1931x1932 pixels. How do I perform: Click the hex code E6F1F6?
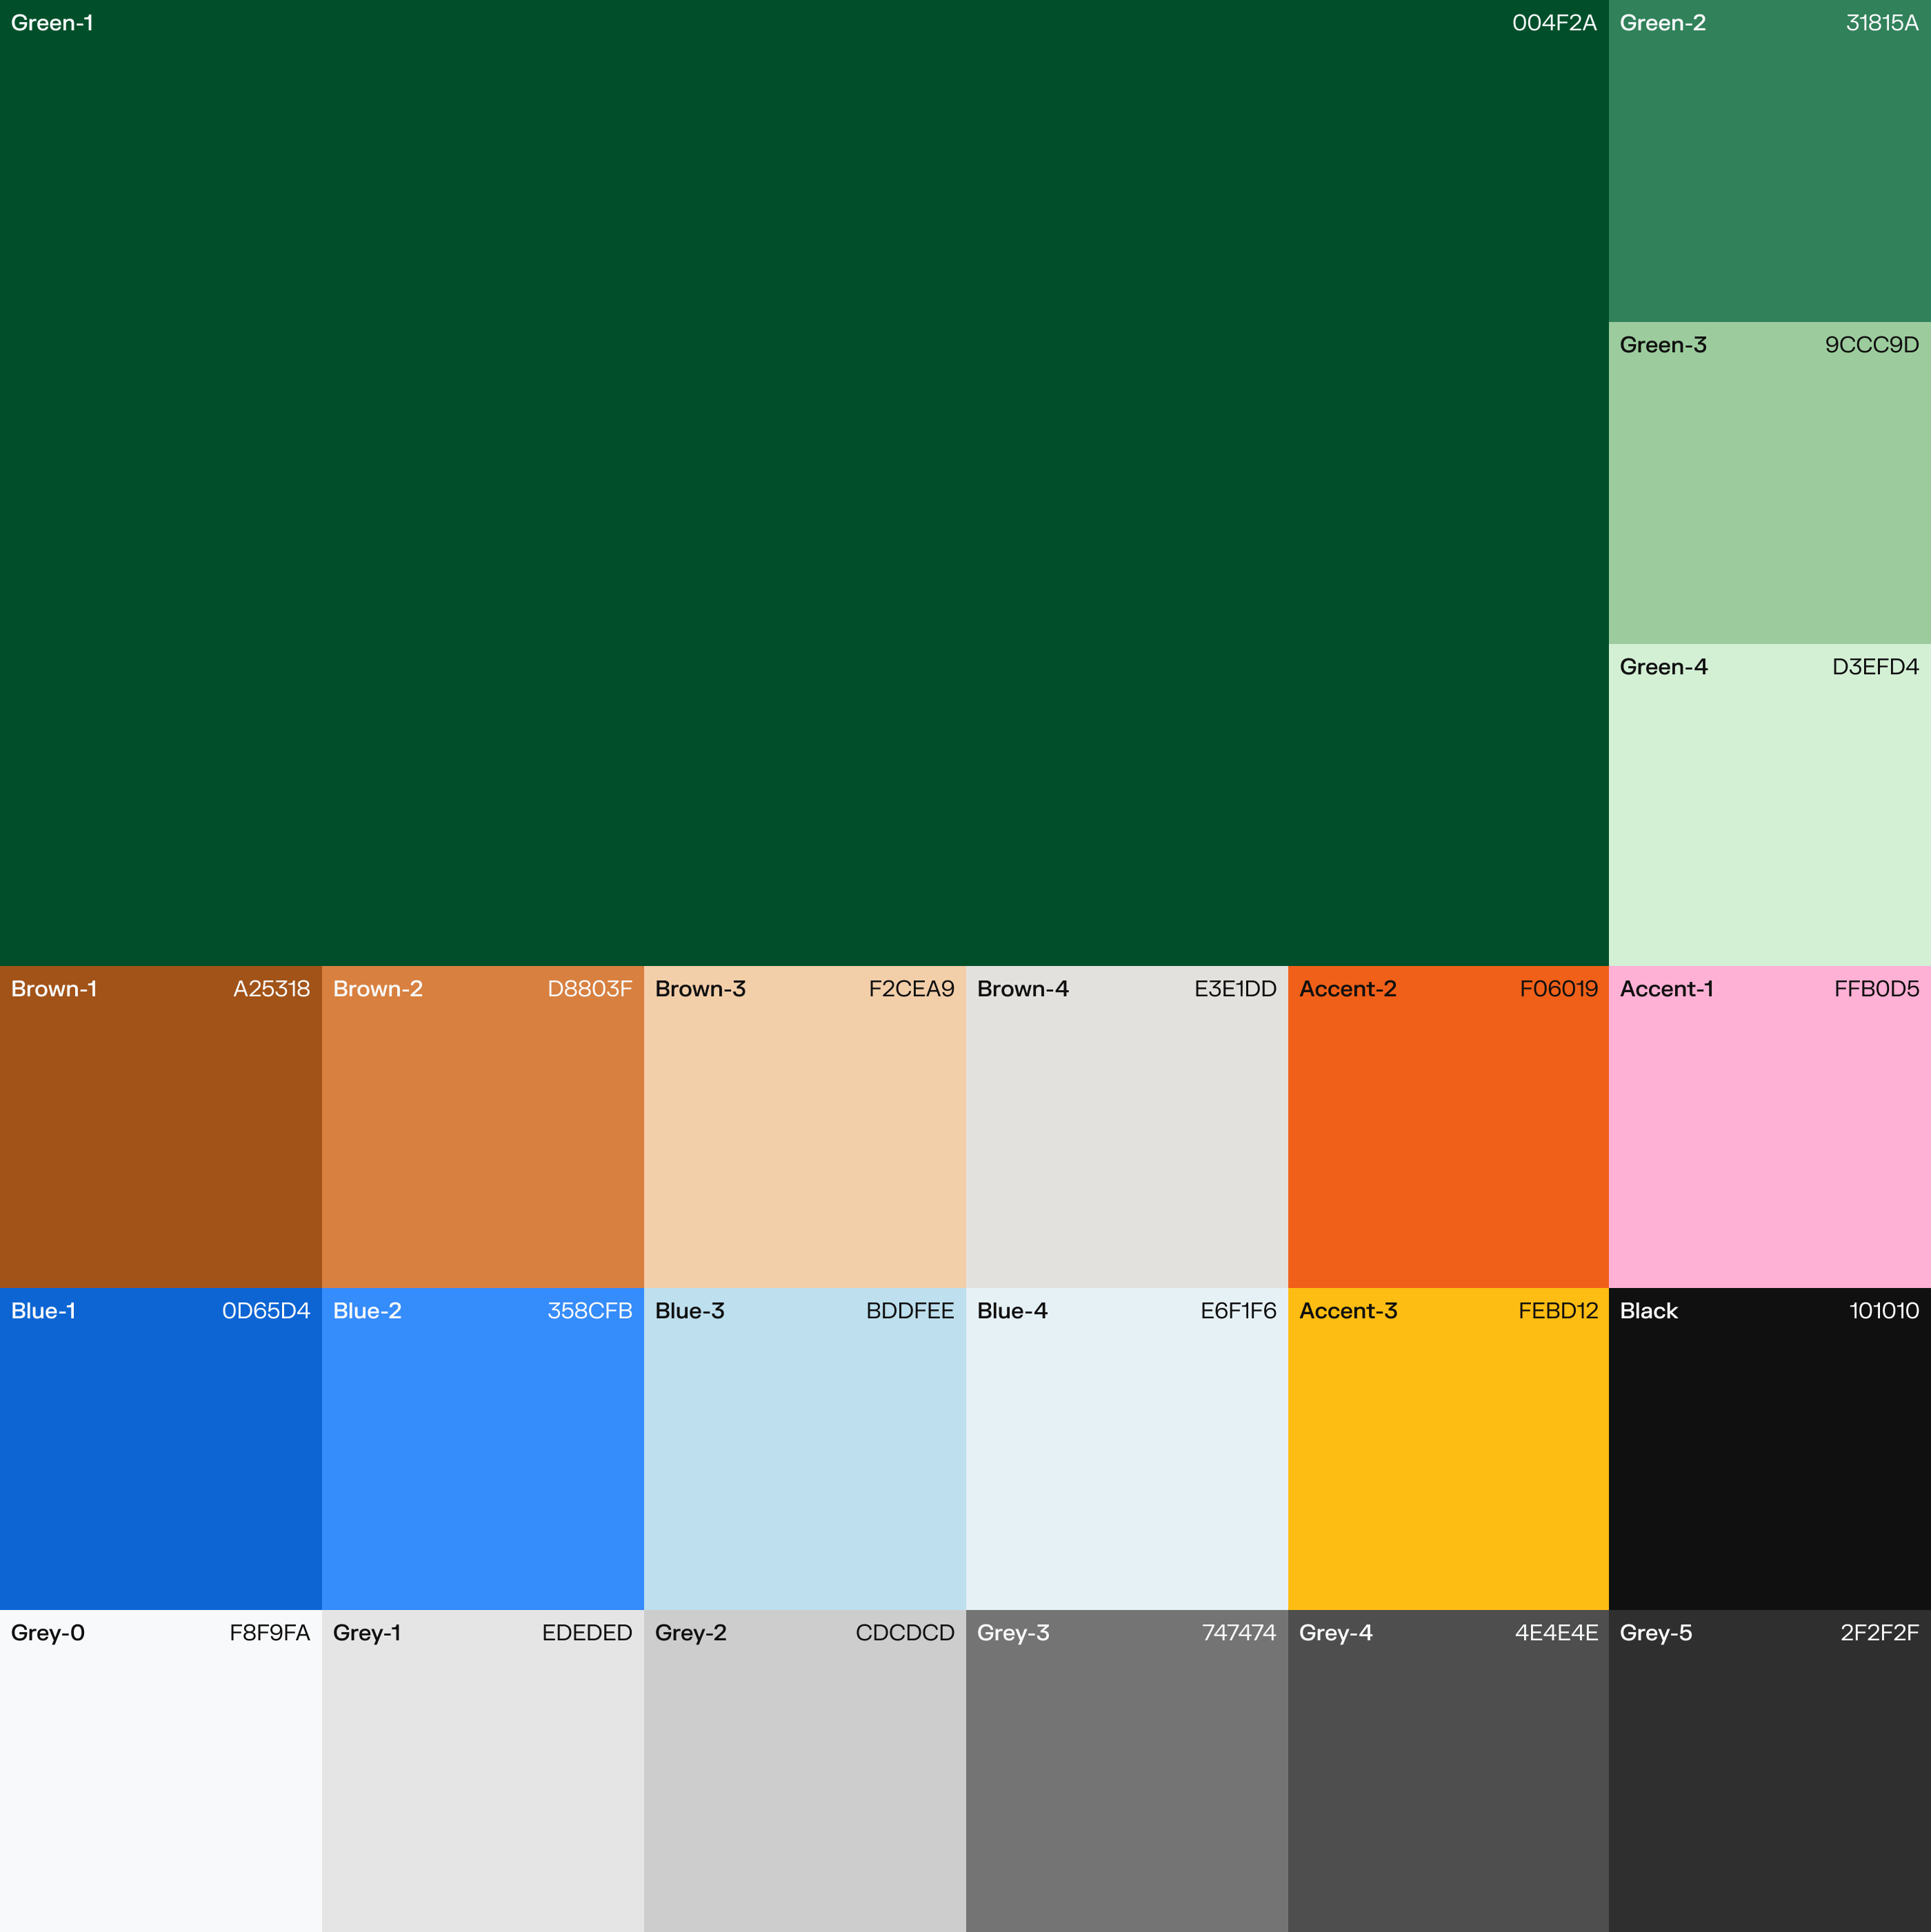pyautogui.click(x=1238, y=1311)
